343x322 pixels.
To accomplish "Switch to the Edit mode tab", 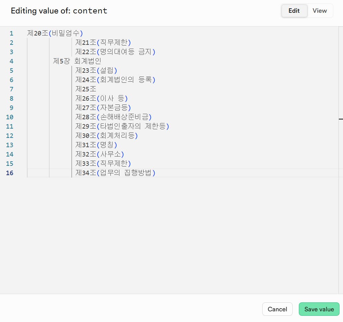I will [294, 11].
